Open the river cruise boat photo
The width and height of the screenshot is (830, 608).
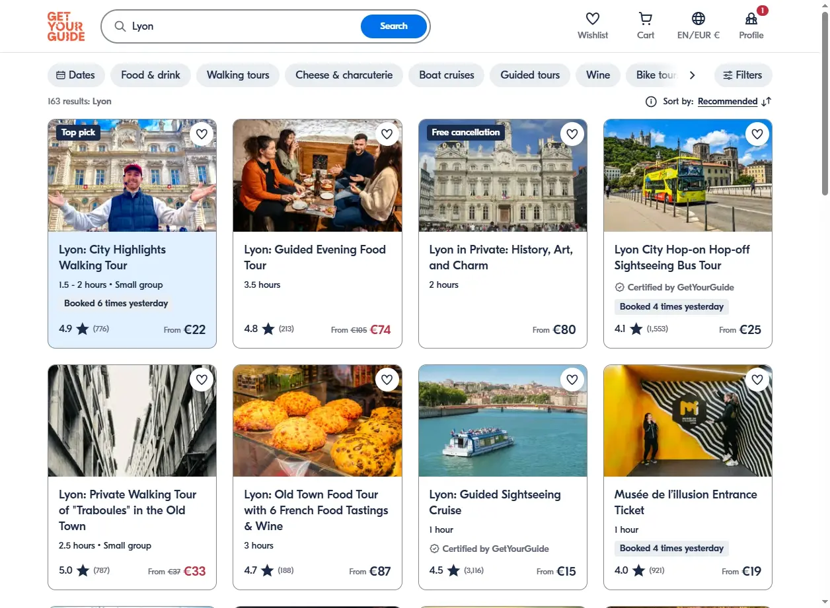tap(503, 421)
